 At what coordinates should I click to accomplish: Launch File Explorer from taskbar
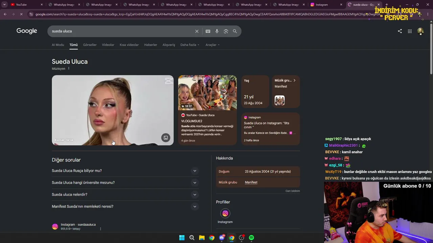202,238
